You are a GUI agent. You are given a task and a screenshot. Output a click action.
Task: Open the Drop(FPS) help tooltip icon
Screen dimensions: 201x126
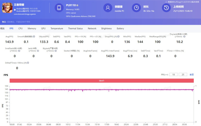(x=118, y=37)
